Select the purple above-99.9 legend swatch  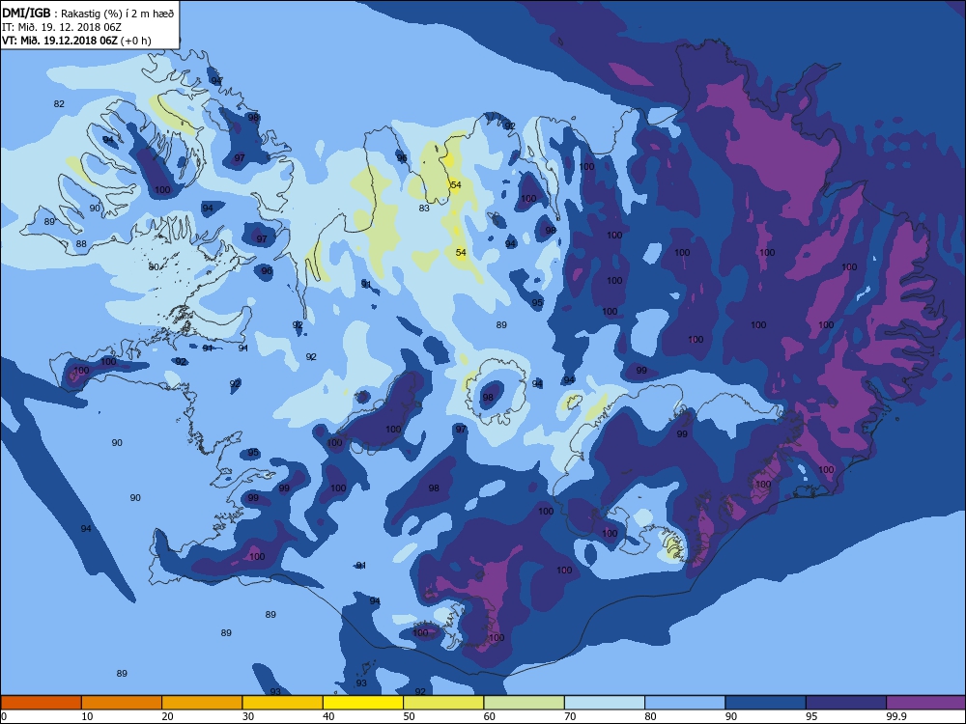click(x=926, y=703)
